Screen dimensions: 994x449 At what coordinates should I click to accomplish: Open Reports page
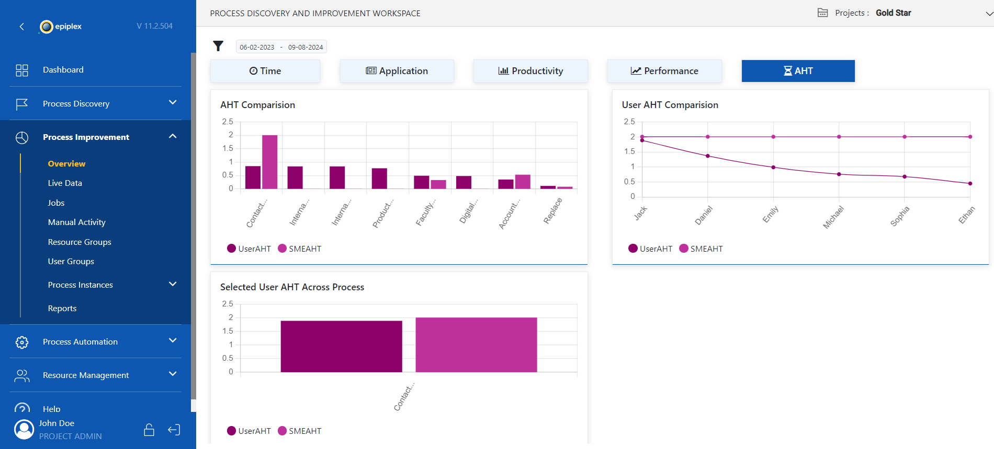[62, 309]
